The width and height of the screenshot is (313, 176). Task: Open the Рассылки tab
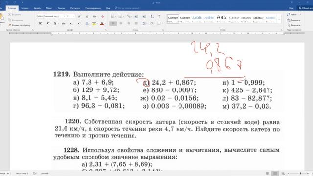[x=75, y=8]
